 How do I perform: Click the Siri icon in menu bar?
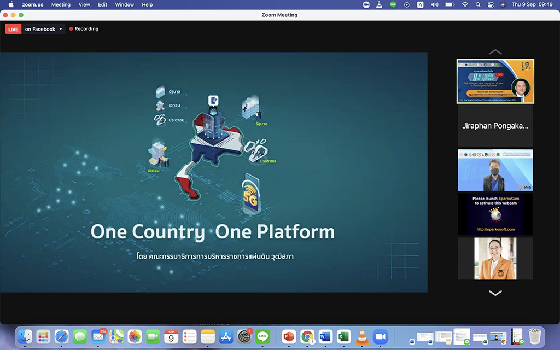(x=503, y=4)
